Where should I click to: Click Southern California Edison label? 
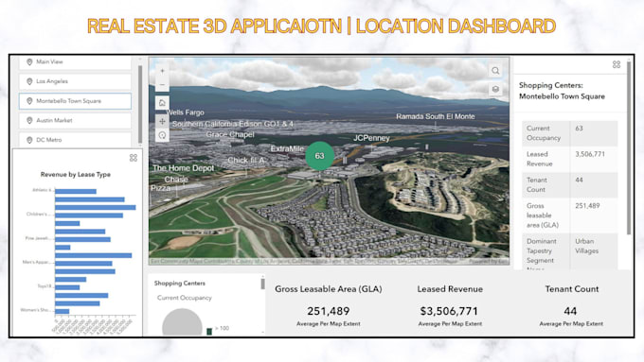(x=232, y=124)
